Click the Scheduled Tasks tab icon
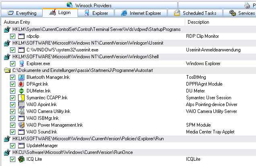 177,13
